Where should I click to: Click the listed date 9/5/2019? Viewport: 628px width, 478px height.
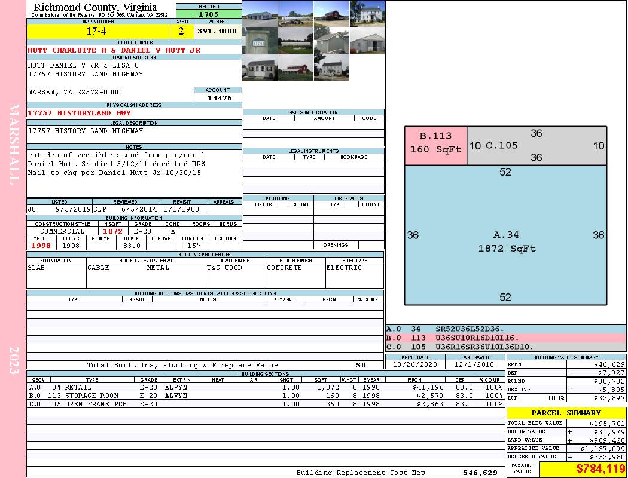[x=74, y=209]
